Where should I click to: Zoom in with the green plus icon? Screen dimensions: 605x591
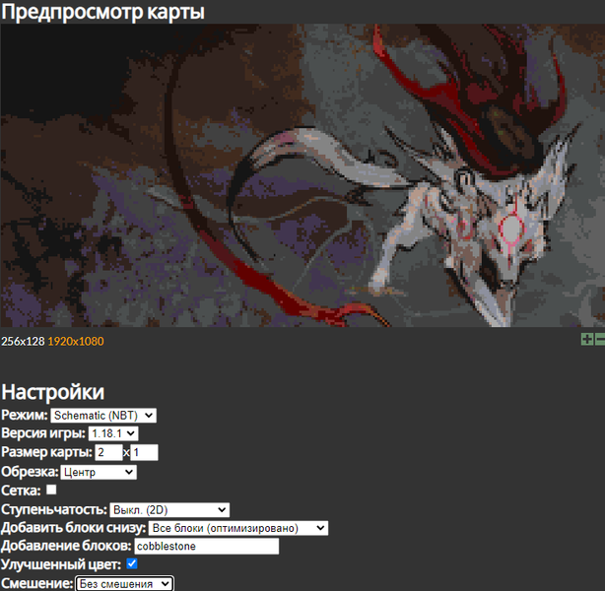587,340
